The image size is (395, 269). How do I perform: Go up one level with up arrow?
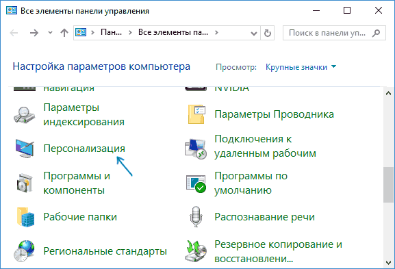pos(64,33)
